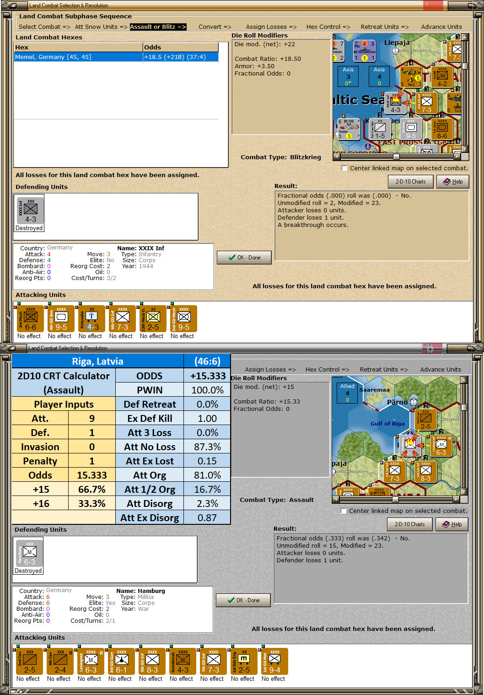This screenshot has height=695, width=484.
Task: Pick the 2nd GD Mech 9-5 attacker
Action: coord(184,319)
